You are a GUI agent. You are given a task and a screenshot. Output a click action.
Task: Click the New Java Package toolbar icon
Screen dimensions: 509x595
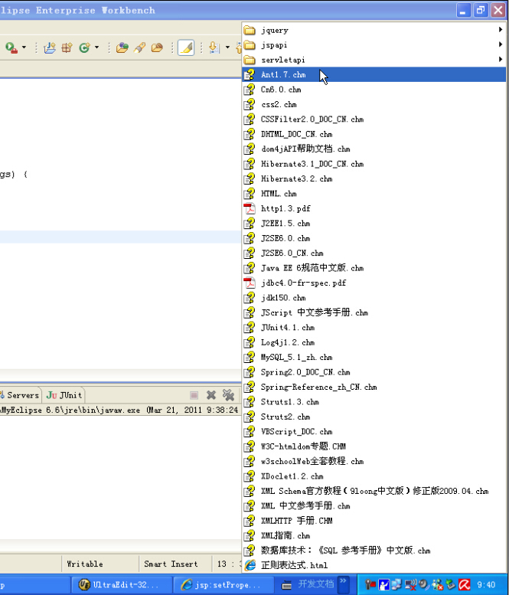pos(67,47)
